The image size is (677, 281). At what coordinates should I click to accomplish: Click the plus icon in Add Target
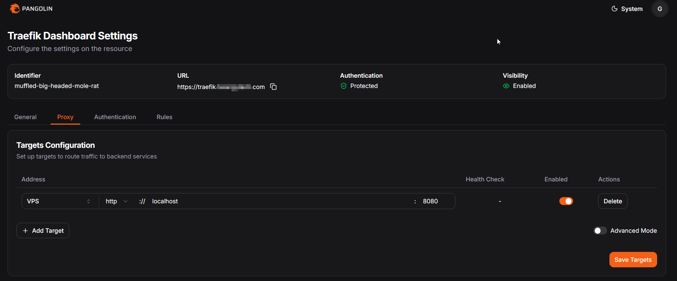[x=25, y=231]
